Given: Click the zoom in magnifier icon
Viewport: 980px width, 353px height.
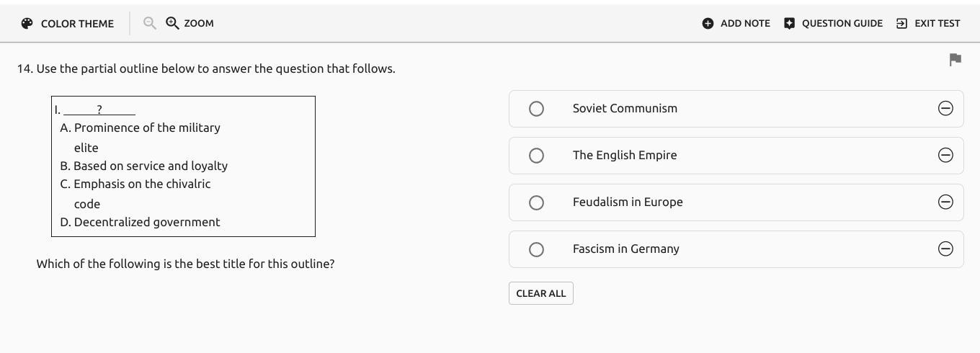Looking at the screenshot, I should 172,23.
